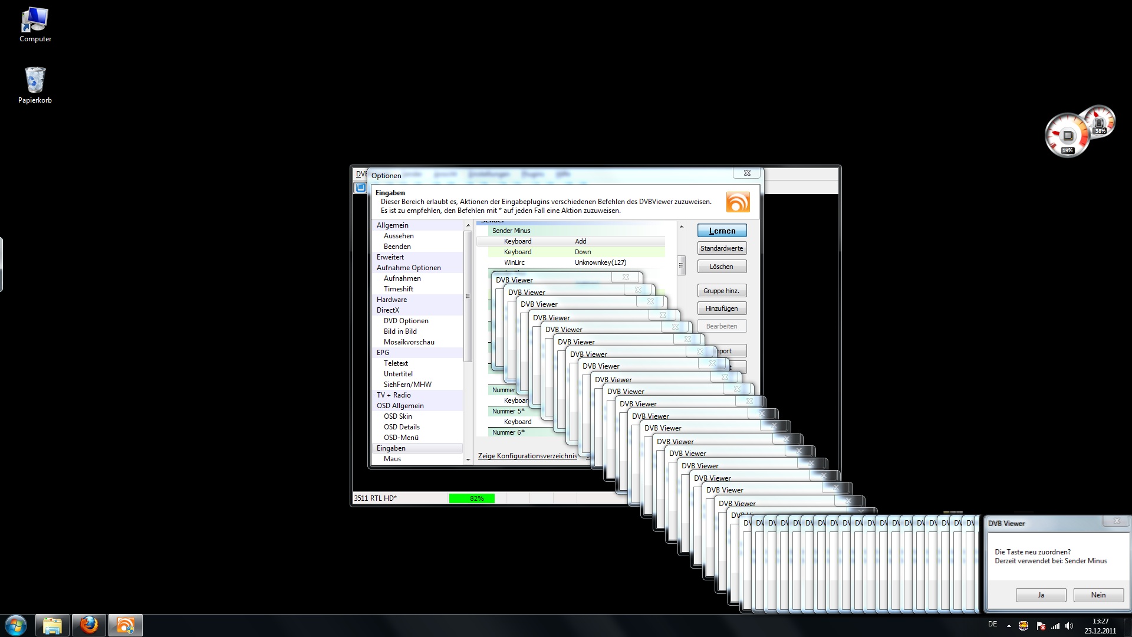Open Firefox from the taskbar

[89, 625]
